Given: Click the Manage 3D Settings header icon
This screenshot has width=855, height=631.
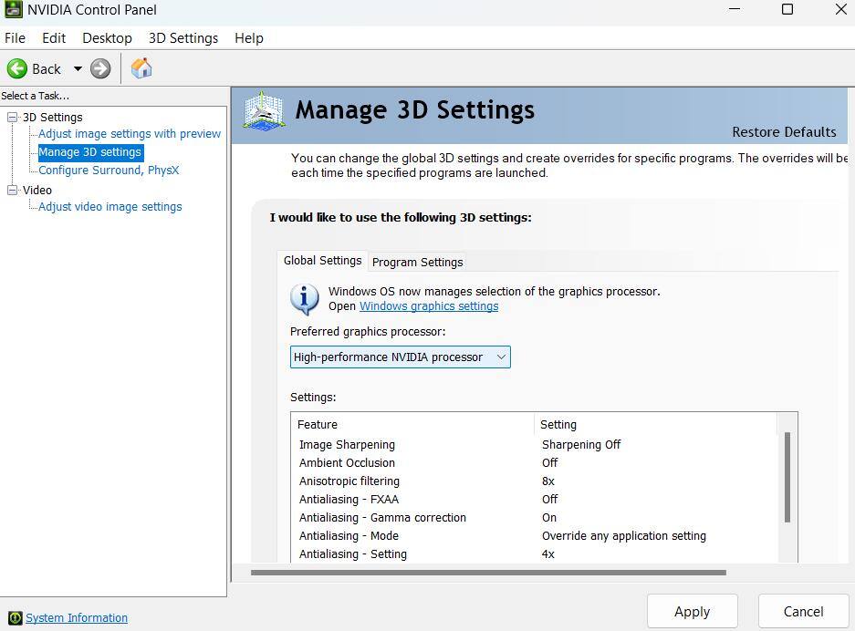Looking at the screenshot, I should (263, 109).
